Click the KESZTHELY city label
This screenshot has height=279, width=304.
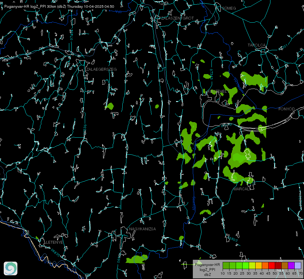(x=219, y=91)
